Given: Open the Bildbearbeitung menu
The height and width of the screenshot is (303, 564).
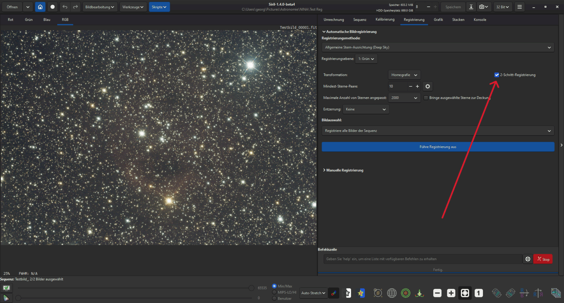Looking at the screenshot, I should [x=100, y=7].
